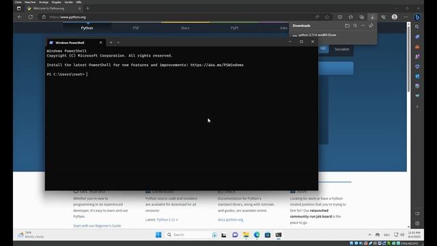Open the weather widget on taskbar
The height and width of the screenshot is (246, 437).
pos(31,234)
